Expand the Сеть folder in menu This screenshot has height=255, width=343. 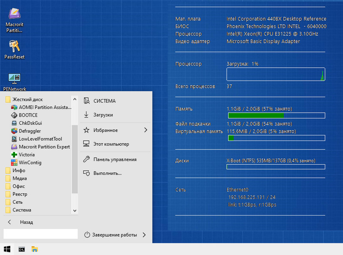click(x=14, y=202)
